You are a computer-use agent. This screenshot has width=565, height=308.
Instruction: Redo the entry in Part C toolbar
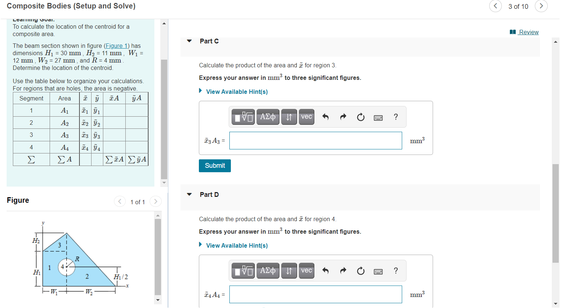[x=343, y=117]
